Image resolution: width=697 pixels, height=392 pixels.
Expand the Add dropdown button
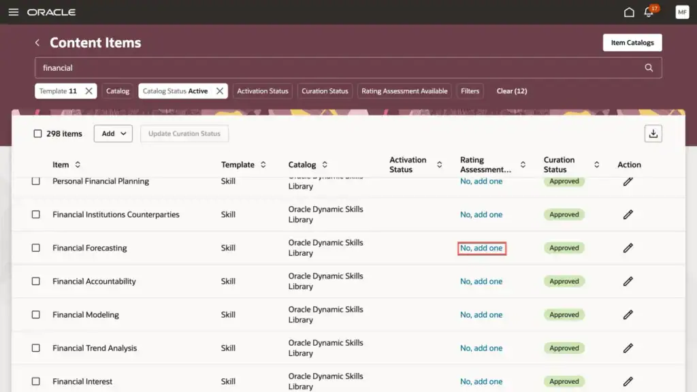pos(113,133)
